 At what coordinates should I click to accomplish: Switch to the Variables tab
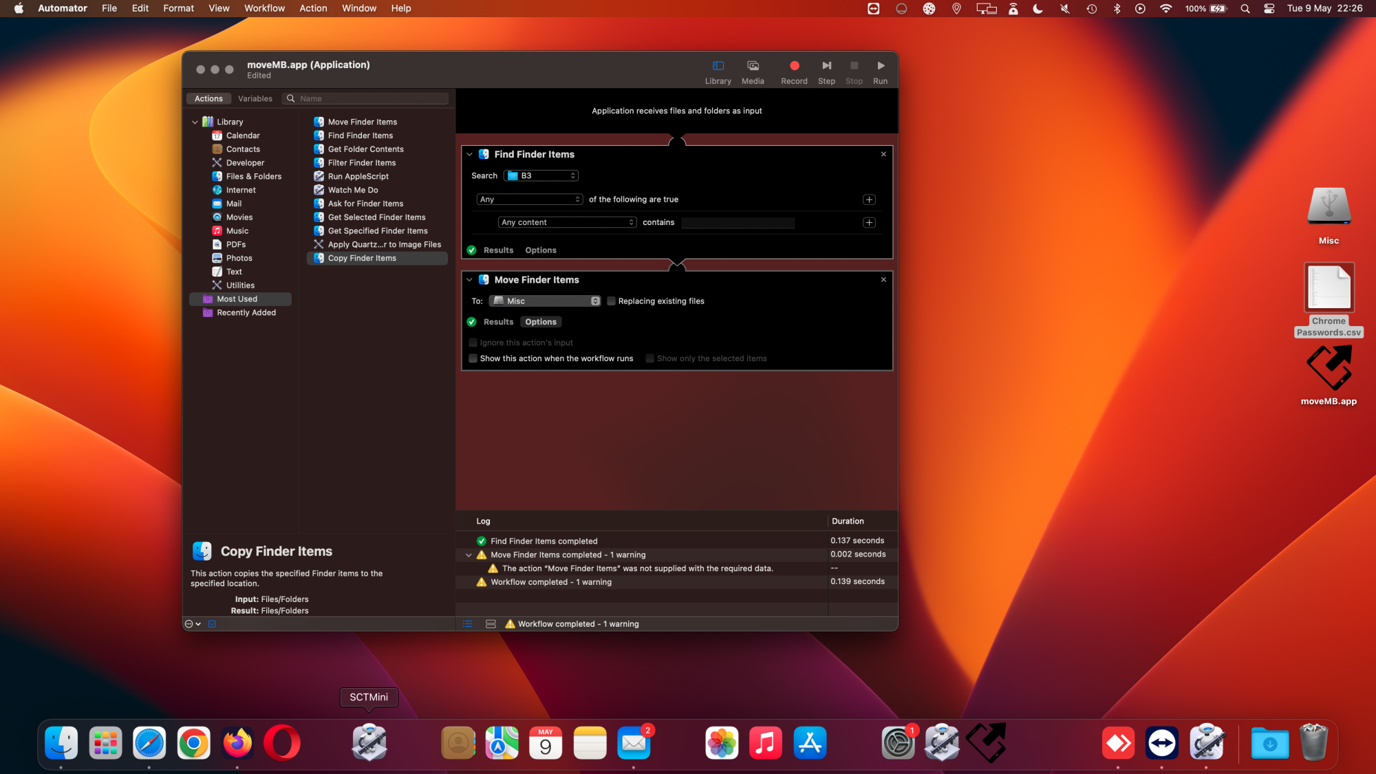pyautogui.click(x=255, y=98)
